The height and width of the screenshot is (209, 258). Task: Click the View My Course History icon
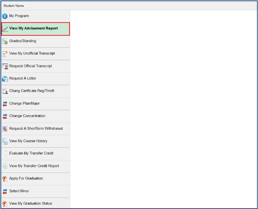[x=5, y=141]
